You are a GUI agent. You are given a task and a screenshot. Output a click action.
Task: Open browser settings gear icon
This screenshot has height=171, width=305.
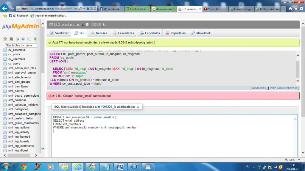[x=301, y=9]
